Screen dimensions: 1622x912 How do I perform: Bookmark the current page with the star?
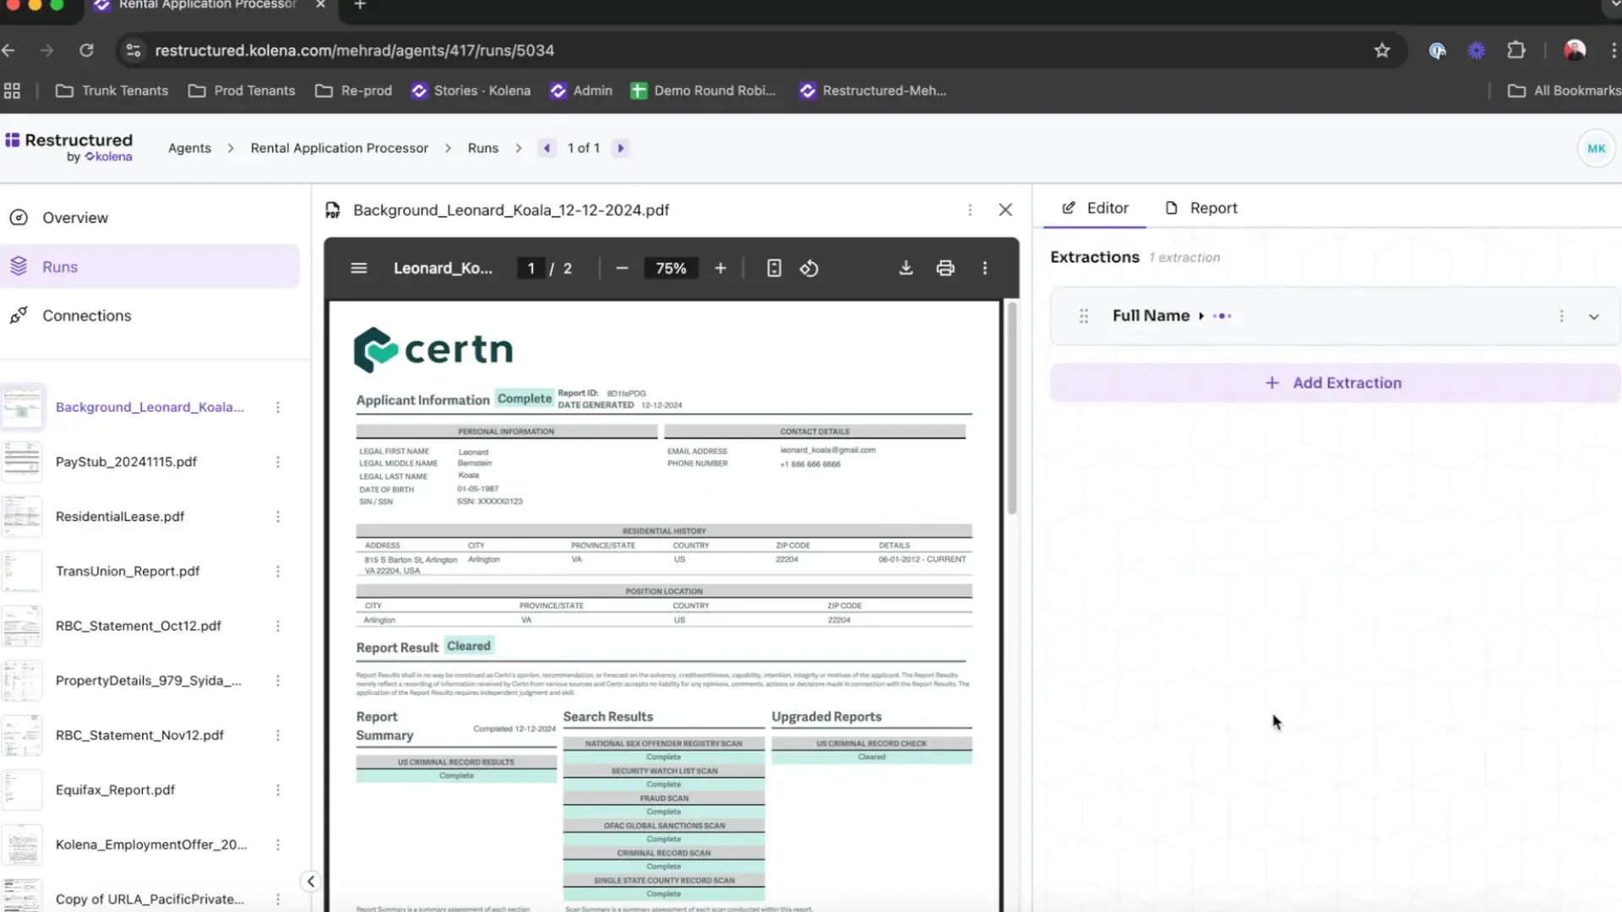tap(1382, 50)
